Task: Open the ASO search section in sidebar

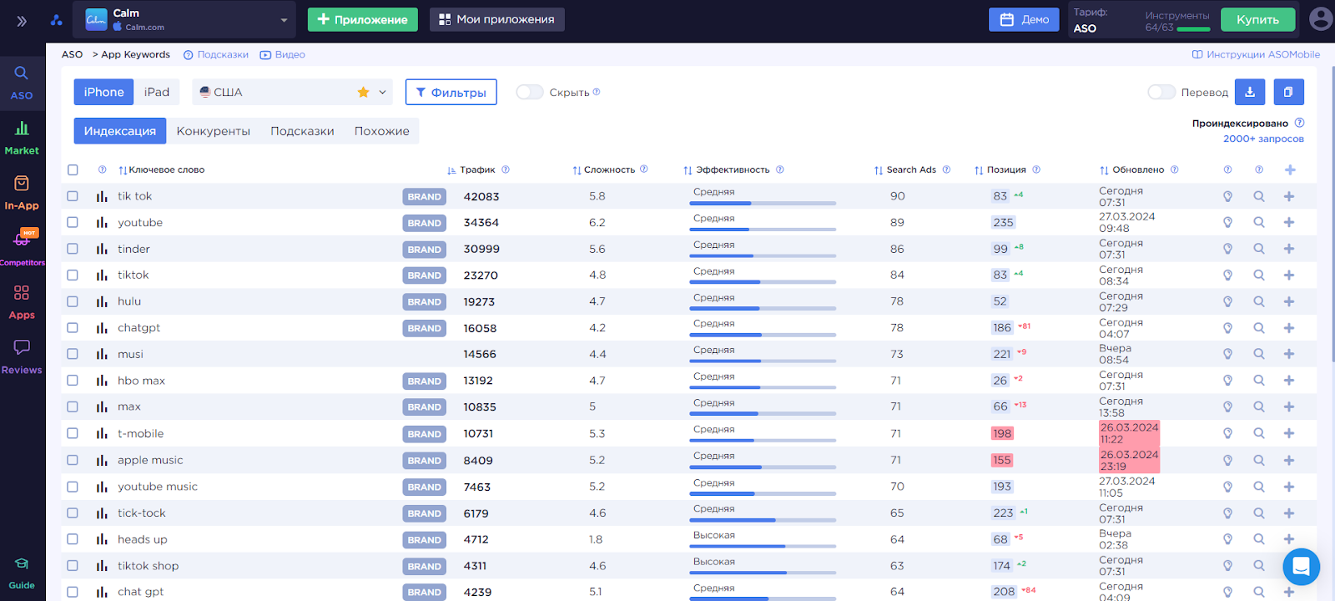Action: coord(22,83)
